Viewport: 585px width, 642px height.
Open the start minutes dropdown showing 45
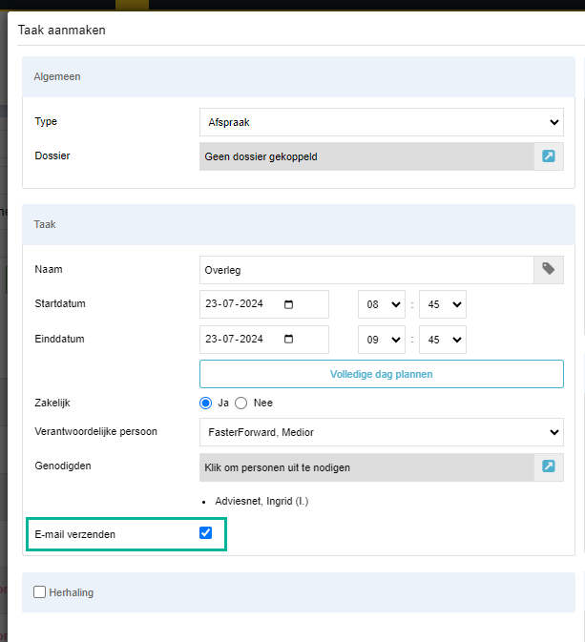443,304
